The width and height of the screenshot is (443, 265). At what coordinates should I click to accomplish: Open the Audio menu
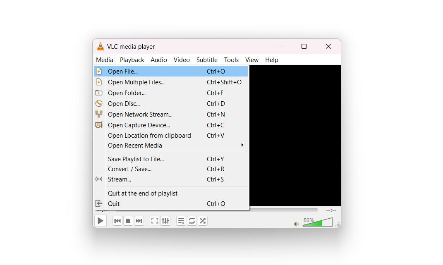click(159, 60)
